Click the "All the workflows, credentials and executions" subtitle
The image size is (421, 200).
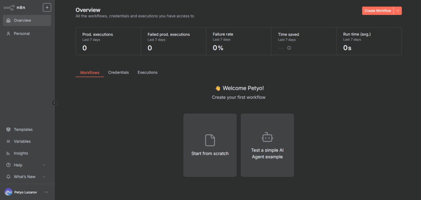pyautogui.click(x=135, y=16)
